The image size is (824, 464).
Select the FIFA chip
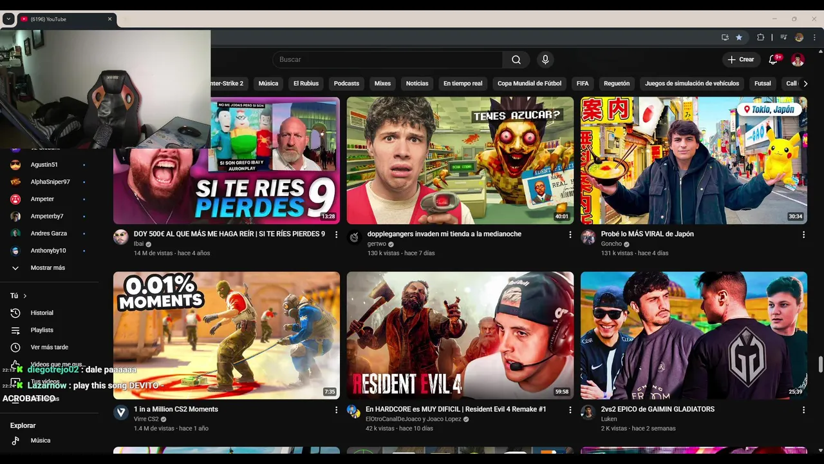(583, 83)
